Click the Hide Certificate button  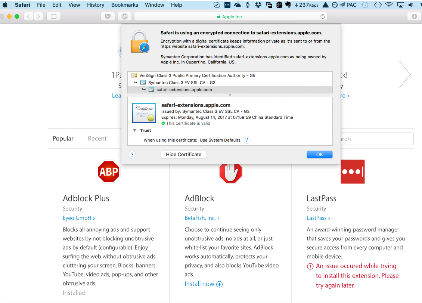click(x=183, y=154)
